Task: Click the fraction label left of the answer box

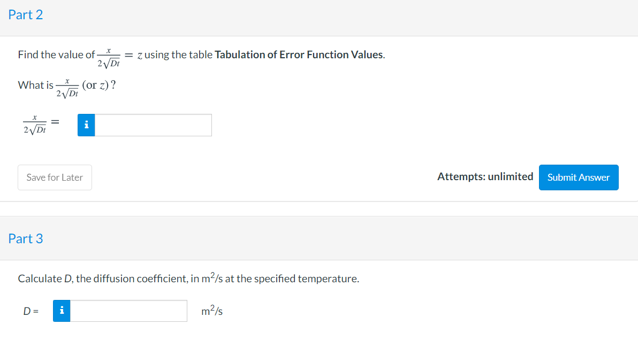Action: (34, 123)
